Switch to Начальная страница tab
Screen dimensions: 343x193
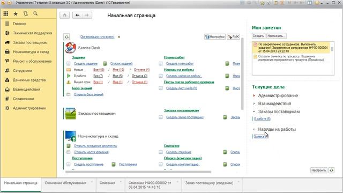point(21,184)
